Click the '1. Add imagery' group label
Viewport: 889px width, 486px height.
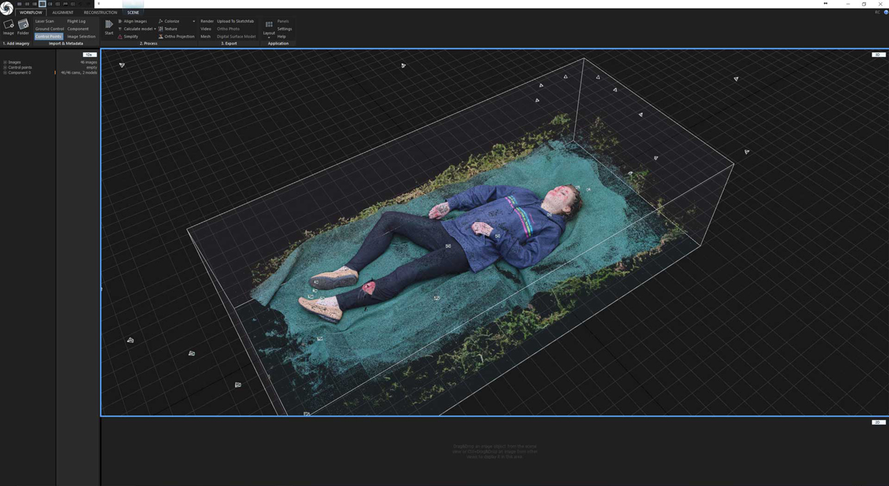[16, 44]
